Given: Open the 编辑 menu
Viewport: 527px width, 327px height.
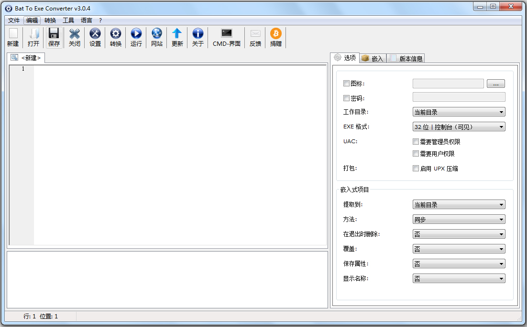Looking at the screenshot, I should click(32, 21).
